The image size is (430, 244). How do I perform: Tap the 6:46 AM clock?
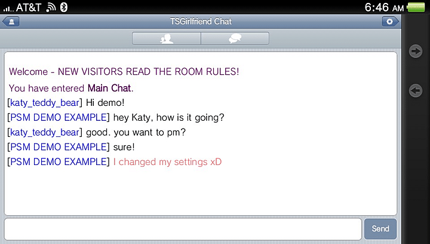384,7
